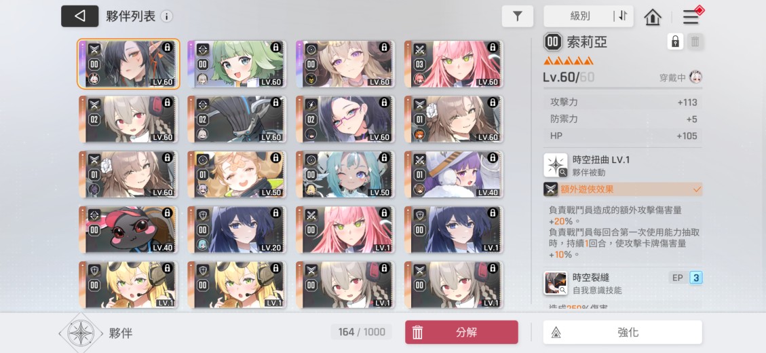Viewport: 766px width, 353px height.
Task: Click the greyed trash icon beside 索莉亞
Action: [x=695, y=41]
